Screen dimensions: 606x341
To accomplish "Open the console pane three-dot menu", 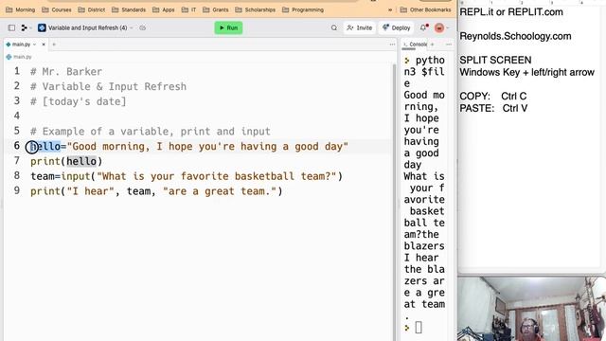I will pos(448,45).
